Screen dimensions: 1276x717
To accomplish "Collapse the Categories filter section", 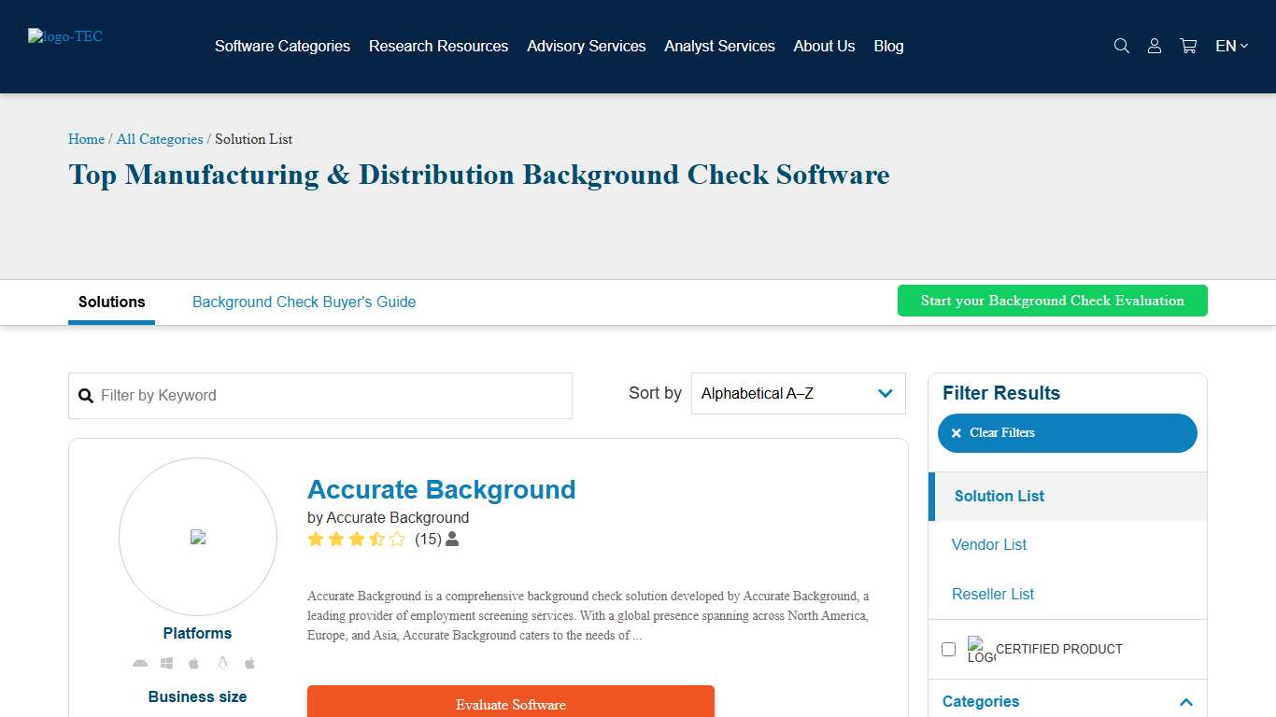I will coord(1185,702).
